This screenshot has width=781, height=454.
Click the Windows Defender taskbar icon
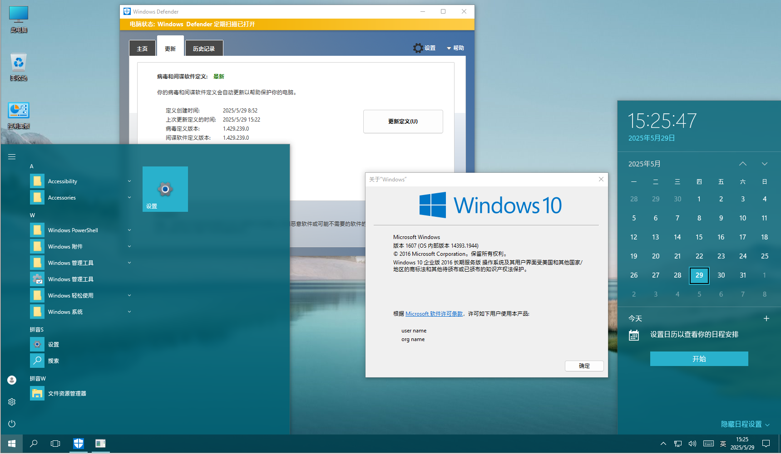(x=79, y=444)
